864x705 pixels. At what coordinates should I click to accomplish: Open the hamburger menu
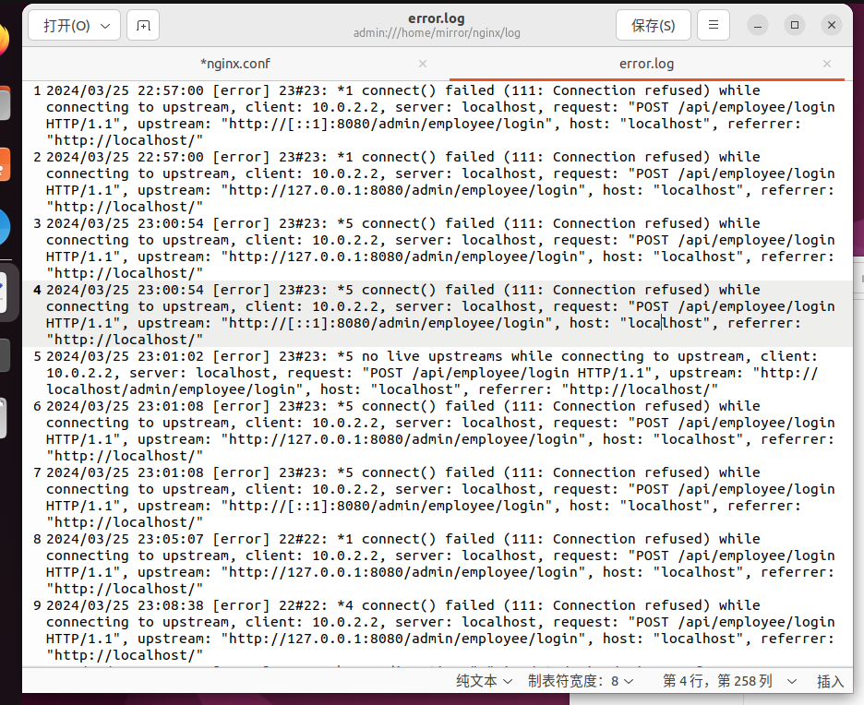coord(713,25)
